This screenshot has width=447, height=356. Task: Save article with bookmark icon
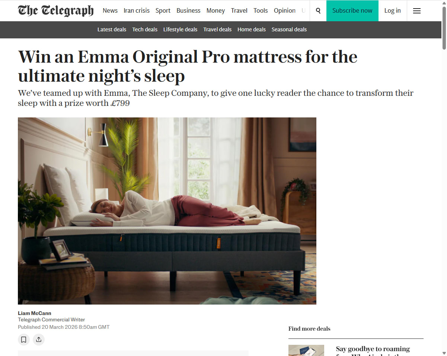point(24,339)
